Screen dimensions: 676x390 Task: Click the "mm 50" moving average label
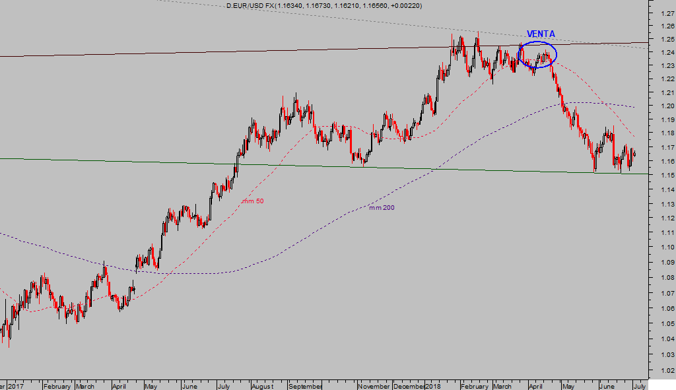tap(253, 201)
